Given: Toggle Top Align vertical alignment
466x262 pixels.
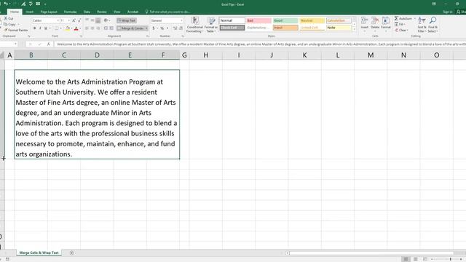Looking at the screenshot, I should click(x=87, y=20).
